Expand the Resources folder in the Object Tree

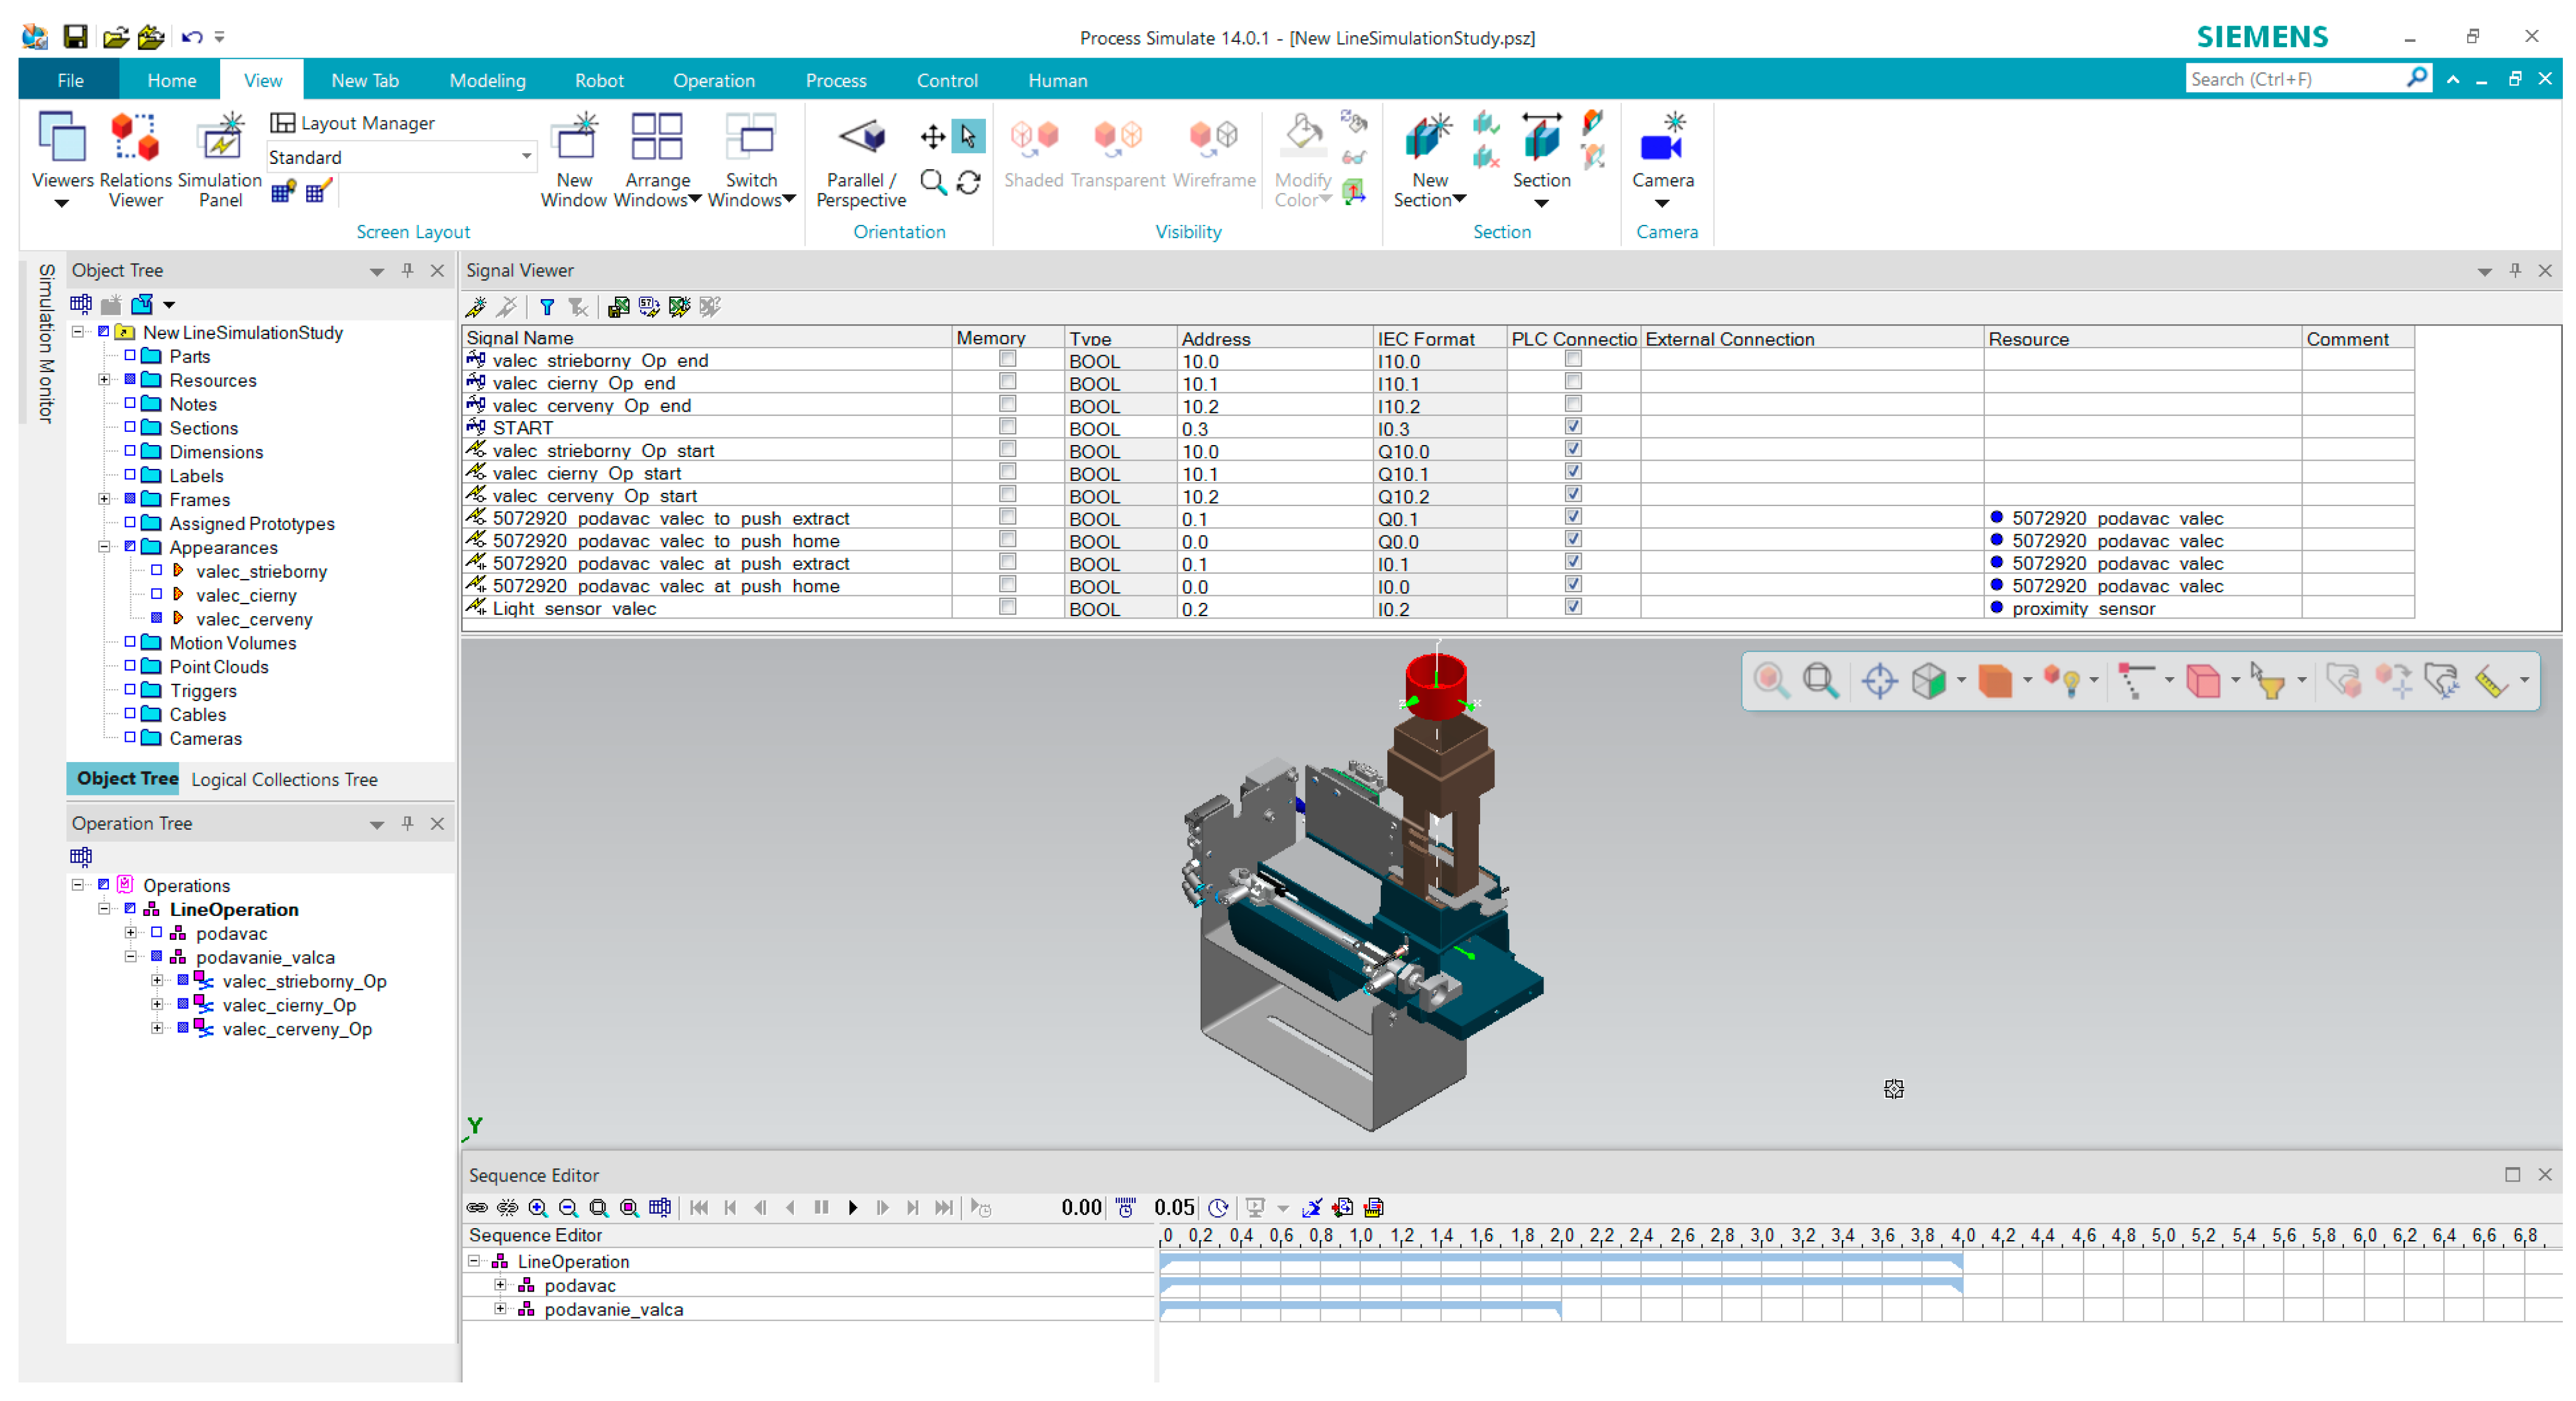(104, 380)
